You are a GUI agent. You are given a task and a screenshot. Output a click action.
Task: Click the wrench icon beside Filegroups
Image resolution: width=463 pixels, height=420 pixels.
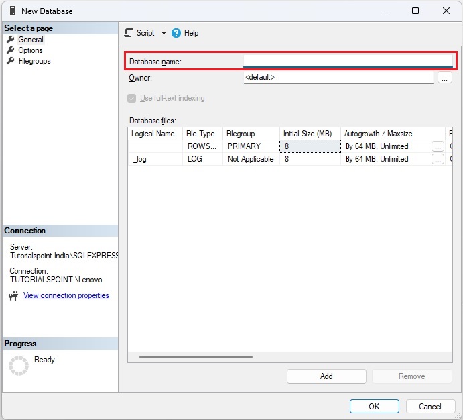pyautogui.click(x=11, y=60)
